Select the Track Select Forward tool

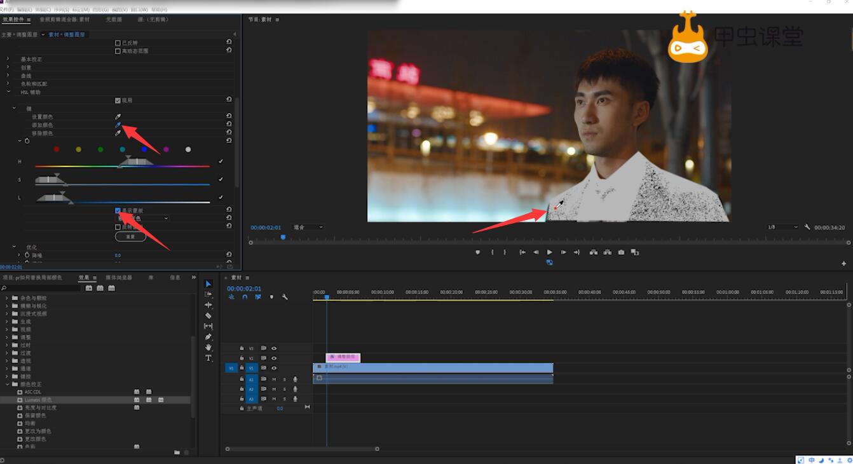208,294
